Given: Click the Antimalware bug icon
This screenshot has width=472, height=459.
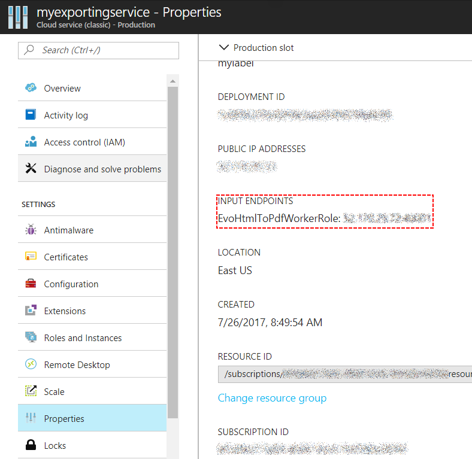Looking at the screenshot, I should [31, 230].
